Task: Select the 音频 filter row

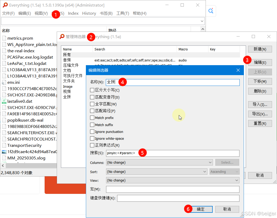Action: [150, 60]
